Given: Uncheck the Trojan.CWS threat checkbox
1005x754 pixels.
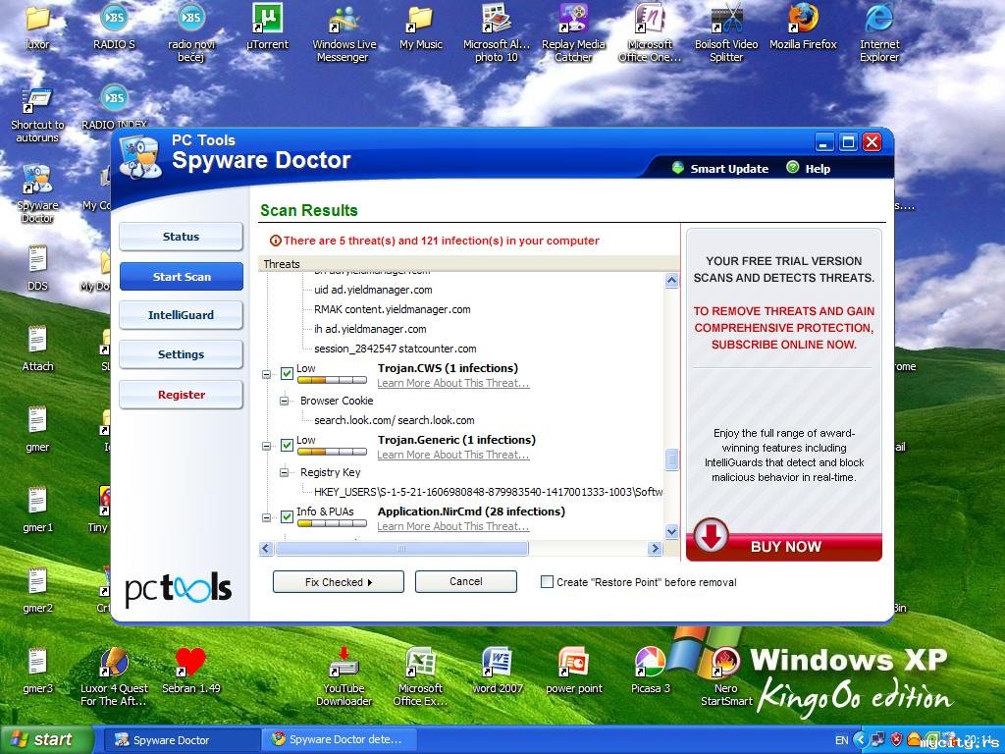Looking at the screenshot, I should (x=288, y=374).
